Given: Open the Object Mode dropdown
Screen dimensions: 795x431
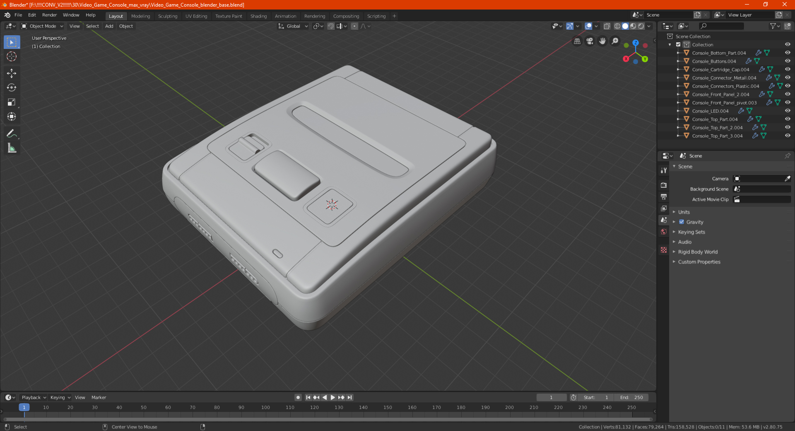Looking at the screenshot, I should [x=42, y=26].
